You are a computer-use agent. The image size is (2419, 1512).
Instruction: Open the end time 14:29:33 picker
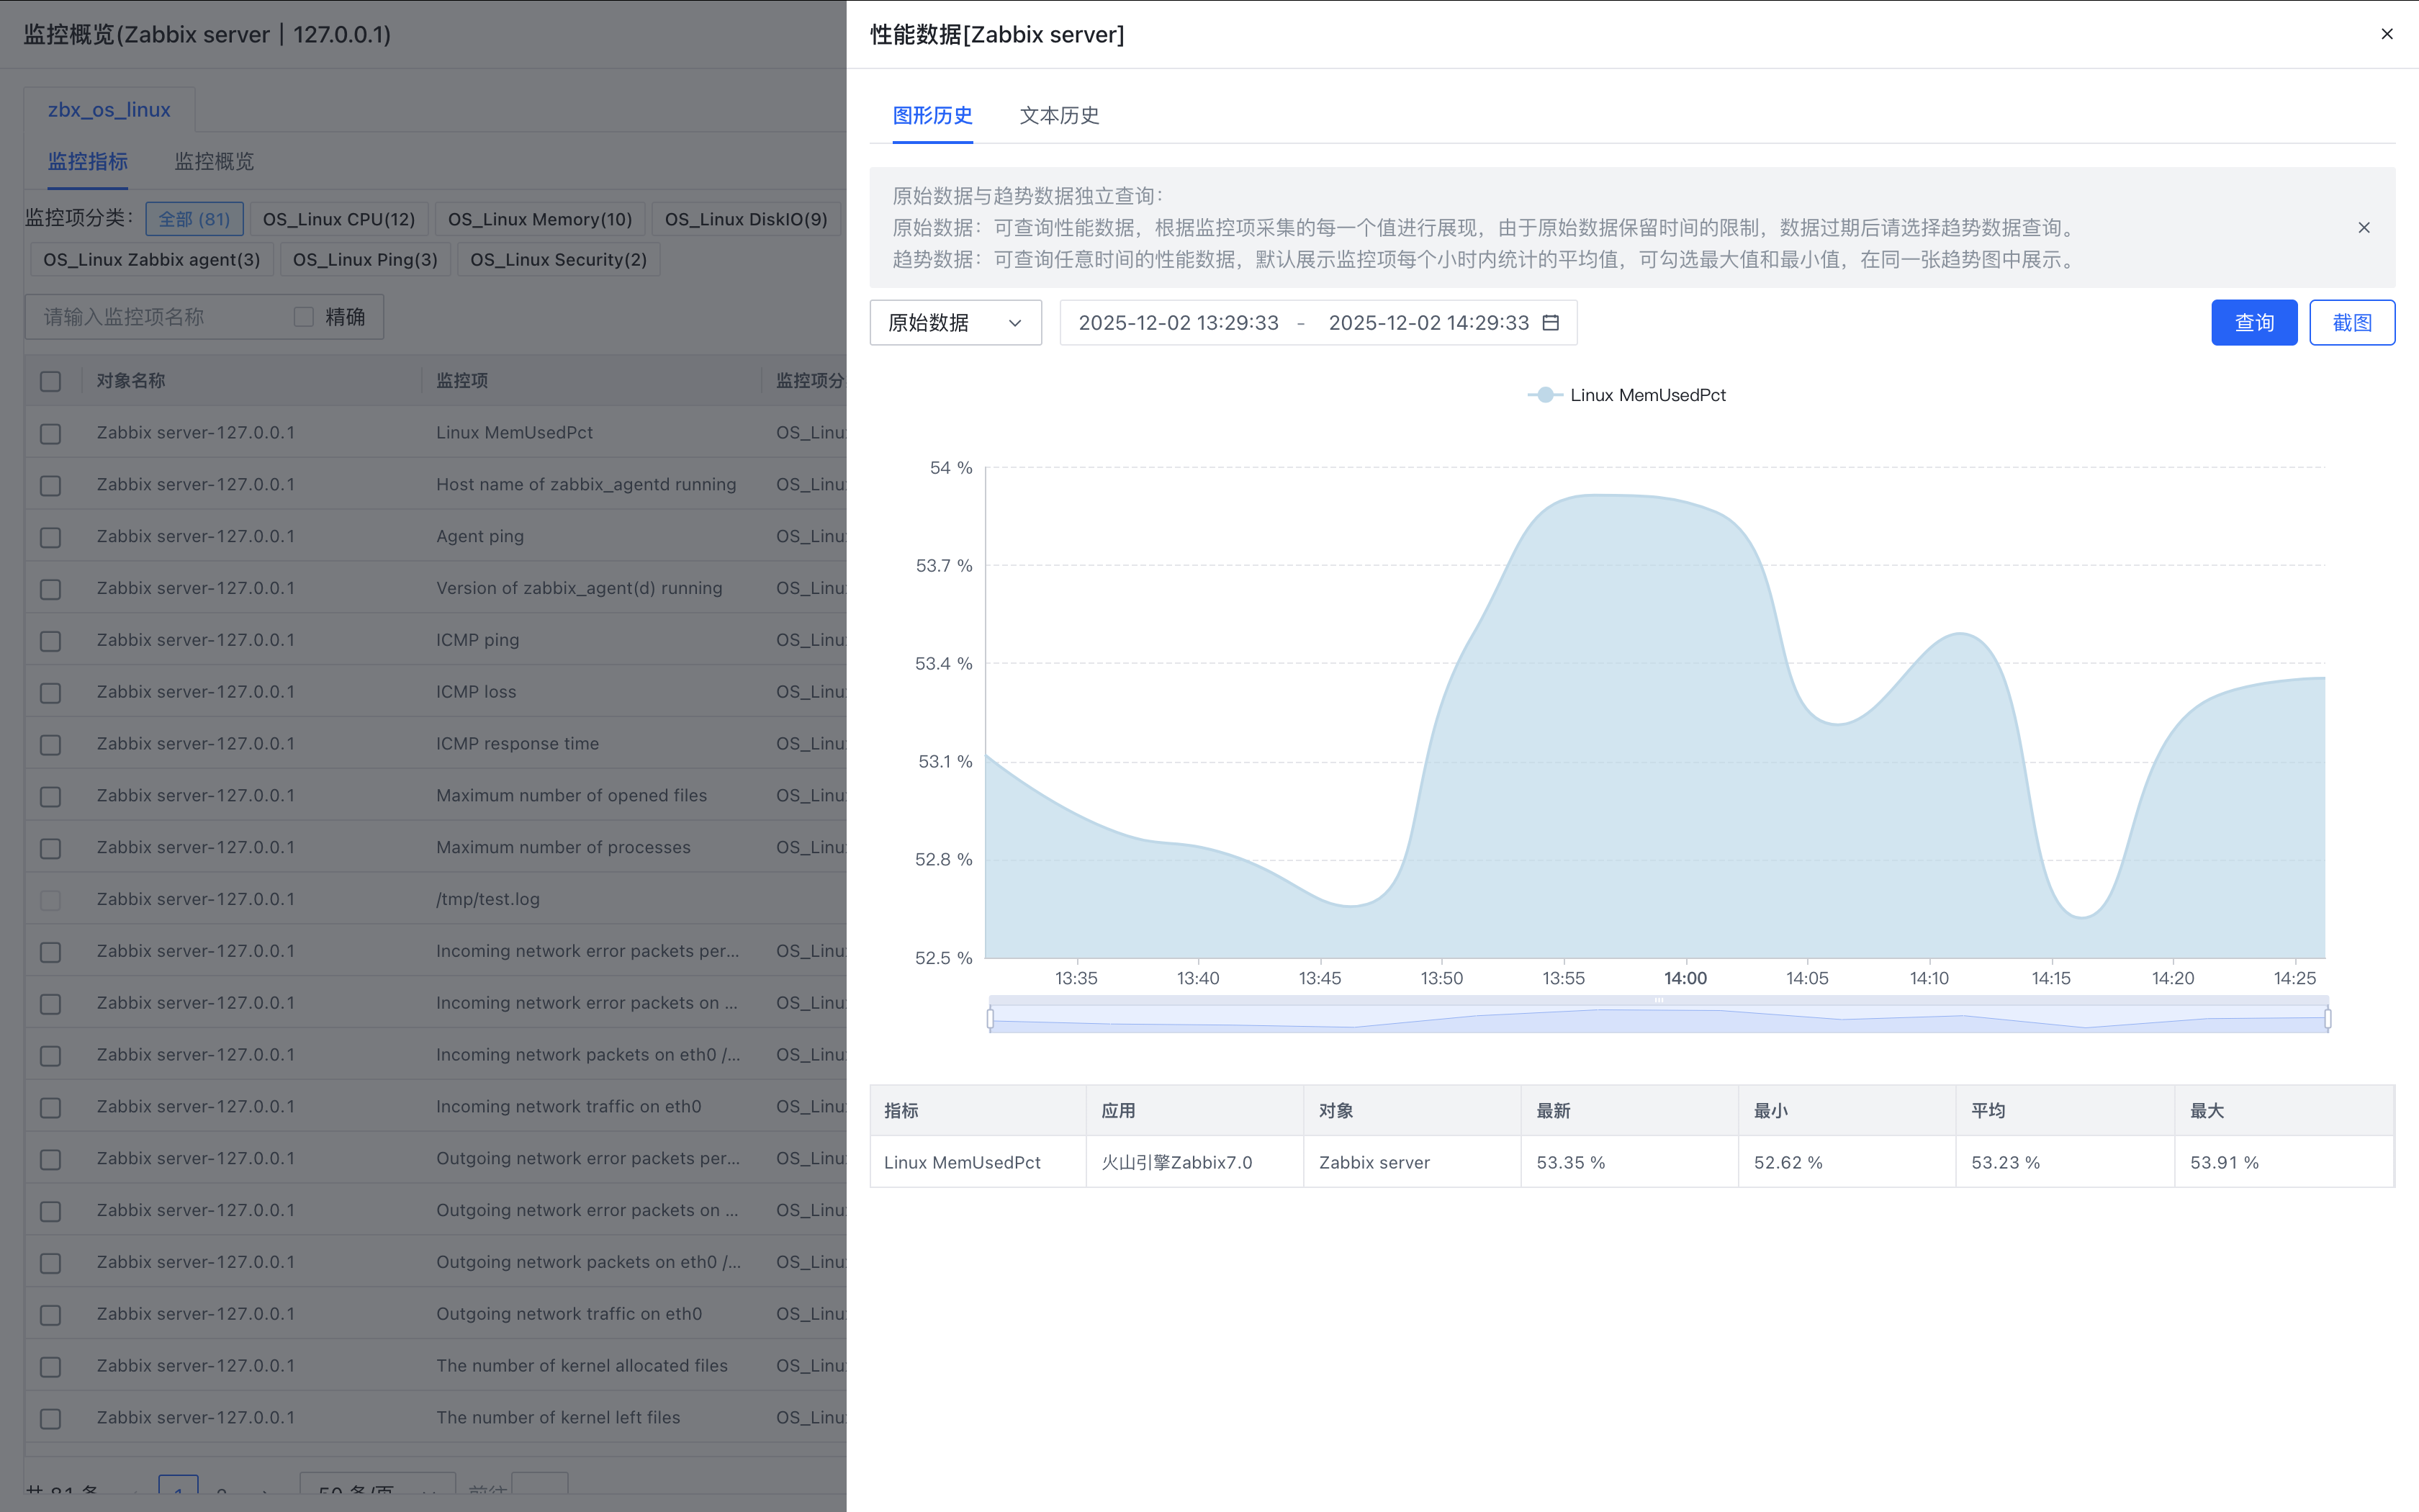point(1428,323)
